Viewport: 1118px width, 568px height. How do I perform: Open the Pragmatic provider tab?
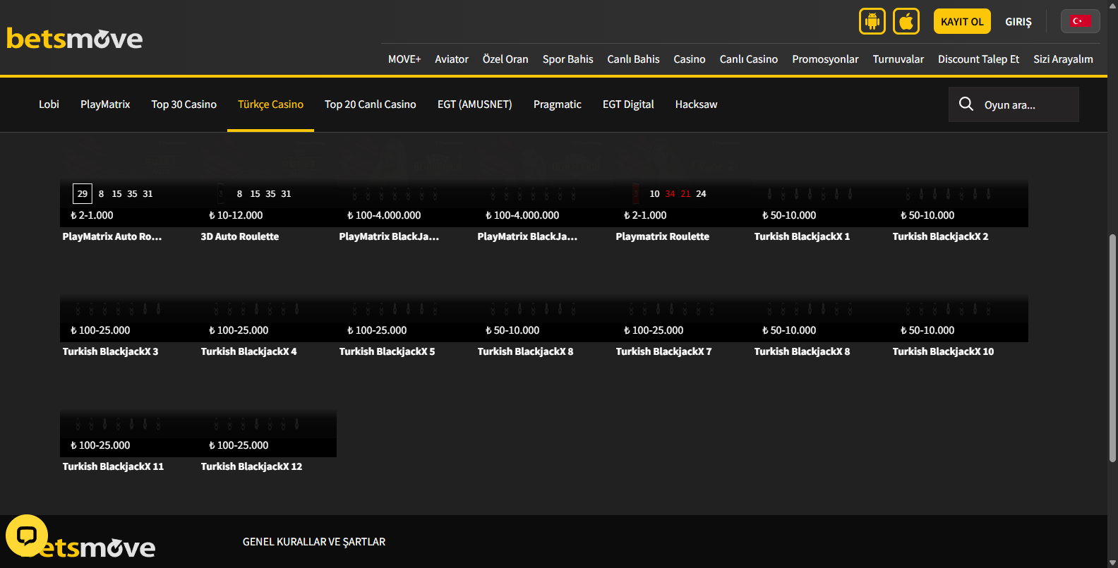pos(557,104)
